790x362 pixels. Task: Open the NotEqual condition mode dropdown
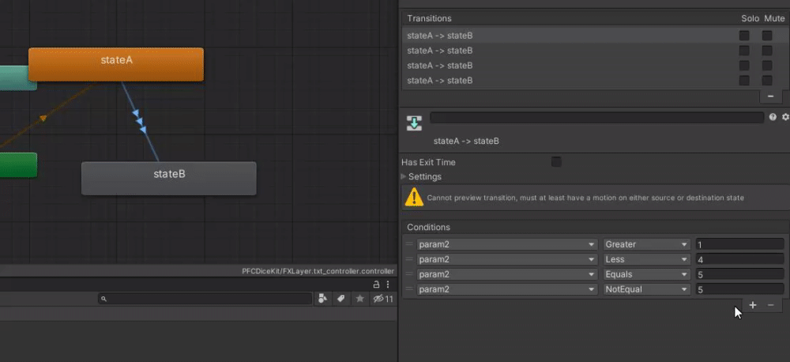(646, 289)
